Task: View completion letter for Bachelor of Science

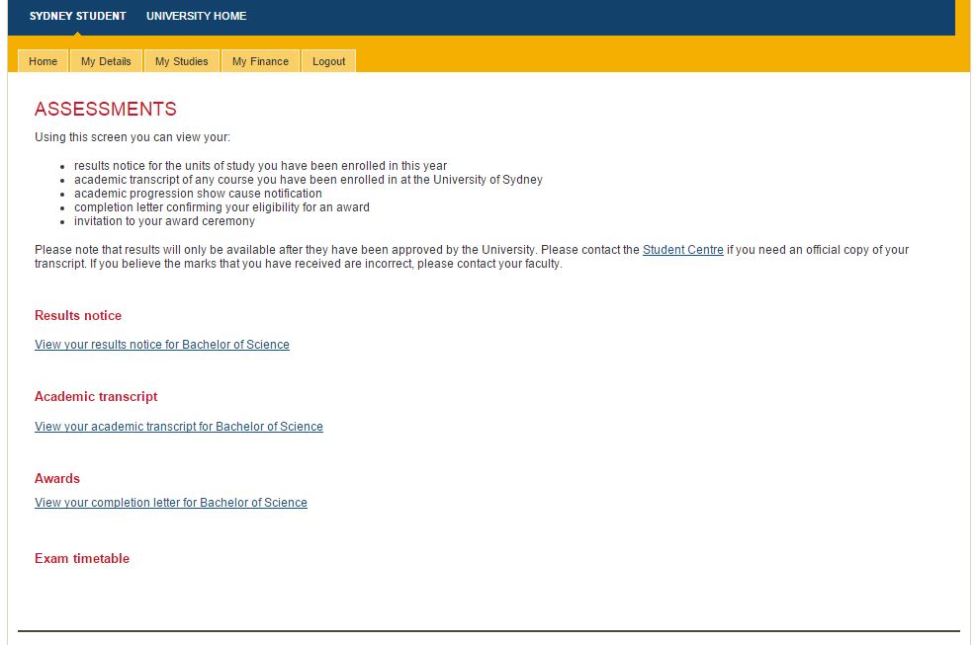Action: pos(171,503)
